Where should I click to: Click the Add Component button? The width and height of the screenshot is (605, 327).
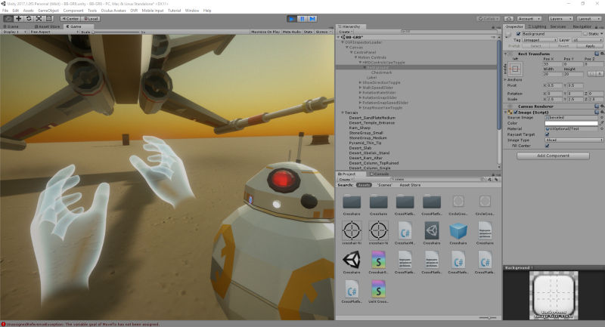click(552, 156)
